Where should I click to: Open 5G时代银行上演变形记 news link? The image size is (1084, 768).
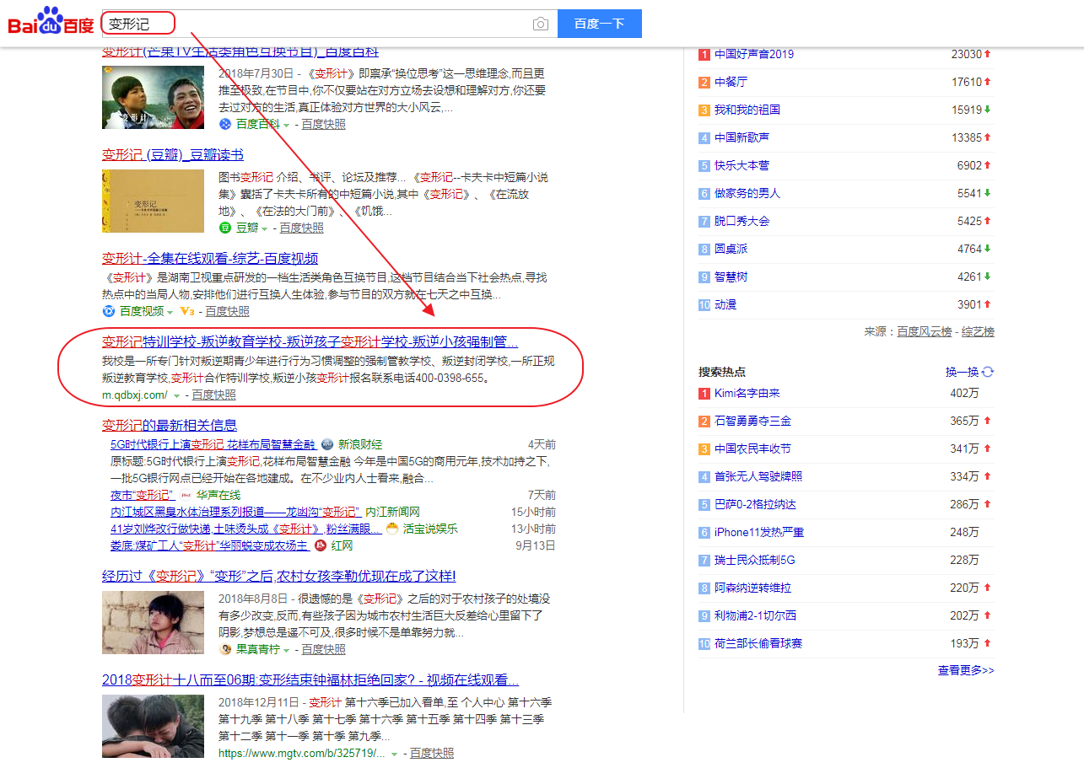[x=213, y=444]
